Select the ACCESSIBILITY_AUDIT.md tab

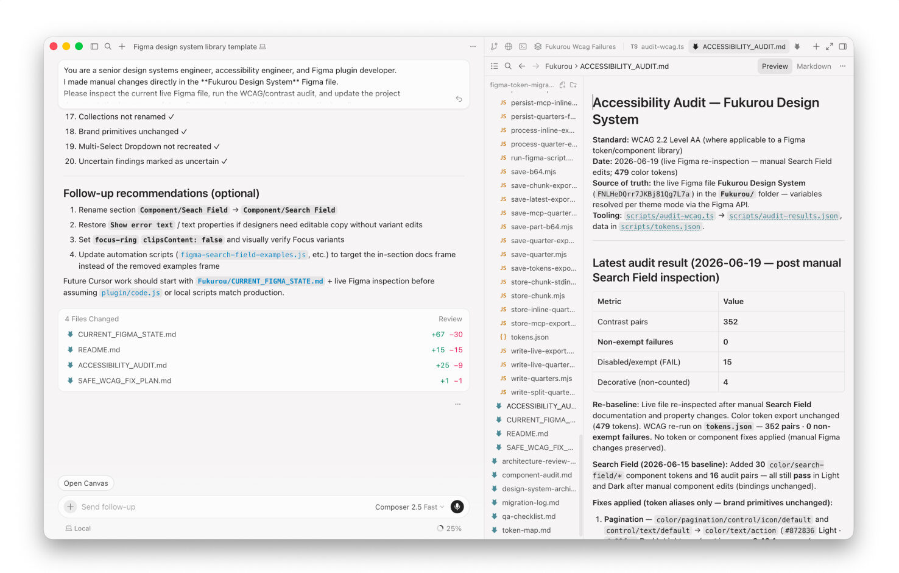739,46
